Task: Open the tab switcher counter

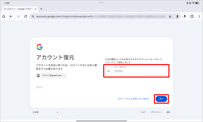Action: [192, 16]
